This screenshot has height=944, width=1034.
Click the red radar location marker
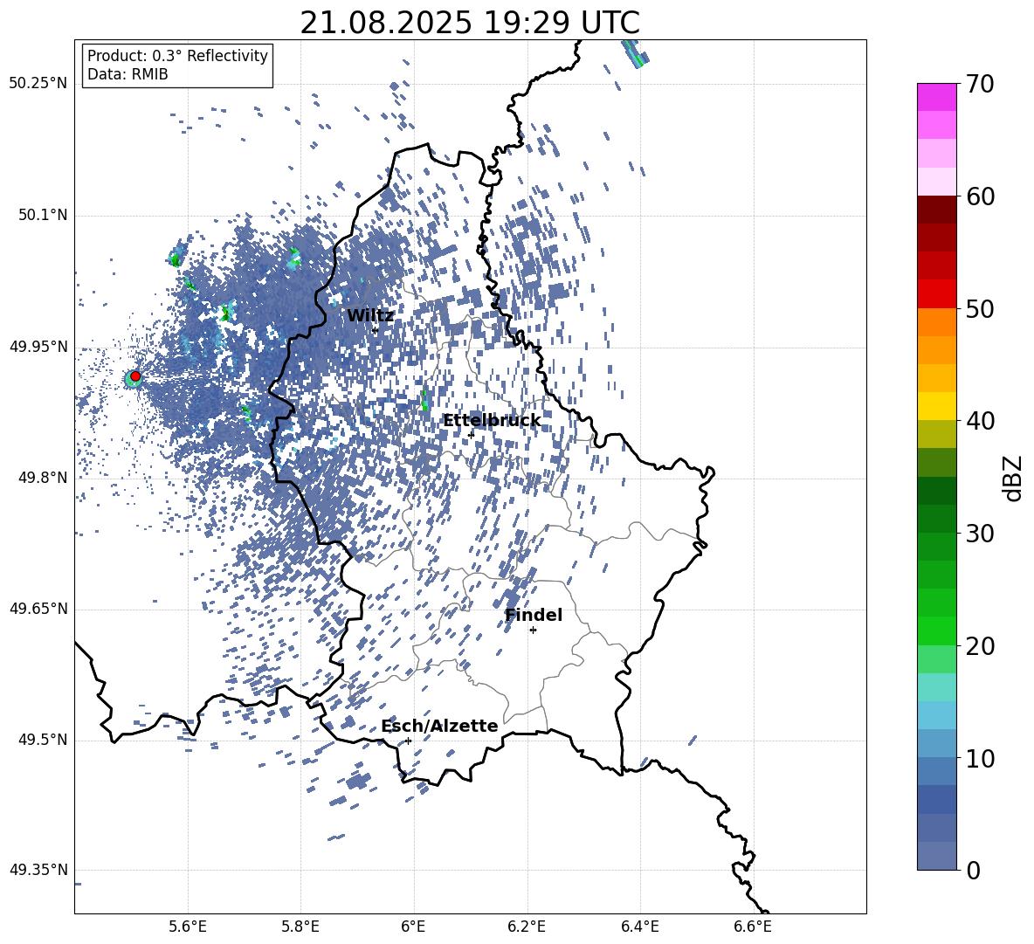(135, 376)
